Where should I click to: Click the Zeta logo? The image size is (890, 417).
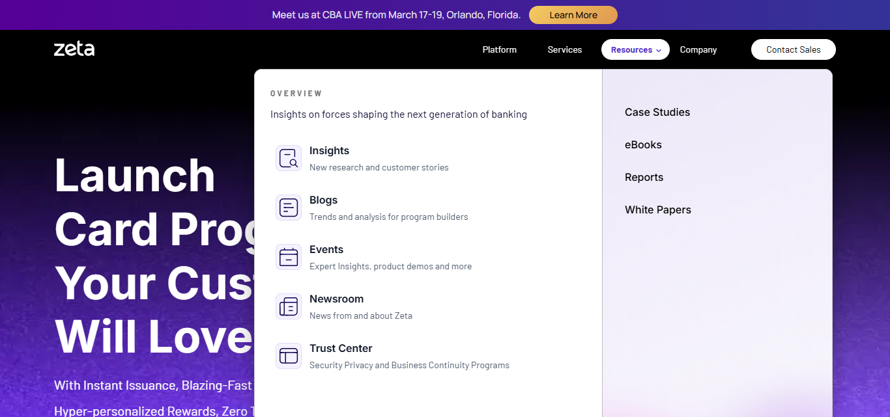74,49
